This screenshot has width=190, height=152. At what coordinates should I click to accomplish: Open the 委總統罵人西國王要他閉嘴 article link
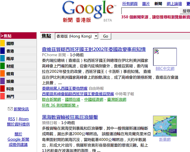tap(65, 89)
